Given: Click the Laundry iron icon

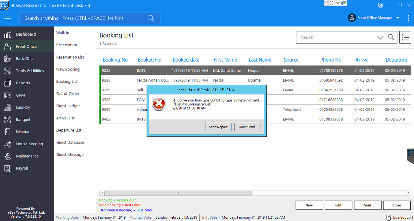Looking at the screenshot, I should (x=8, y=107).
